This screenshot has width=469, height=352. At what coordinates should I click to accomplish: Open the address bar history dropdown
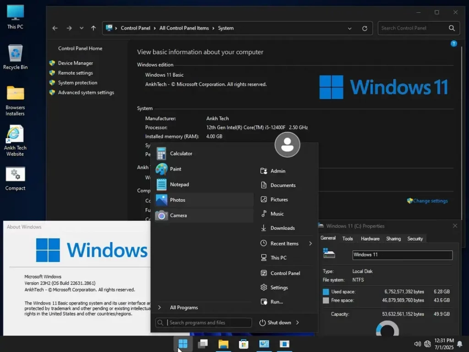coord(350,28)
